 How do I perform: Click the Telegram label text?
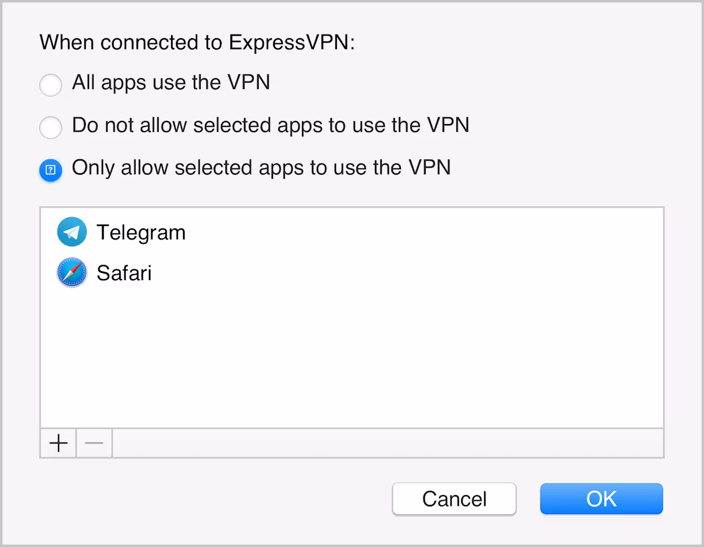[x=140, y=232]
